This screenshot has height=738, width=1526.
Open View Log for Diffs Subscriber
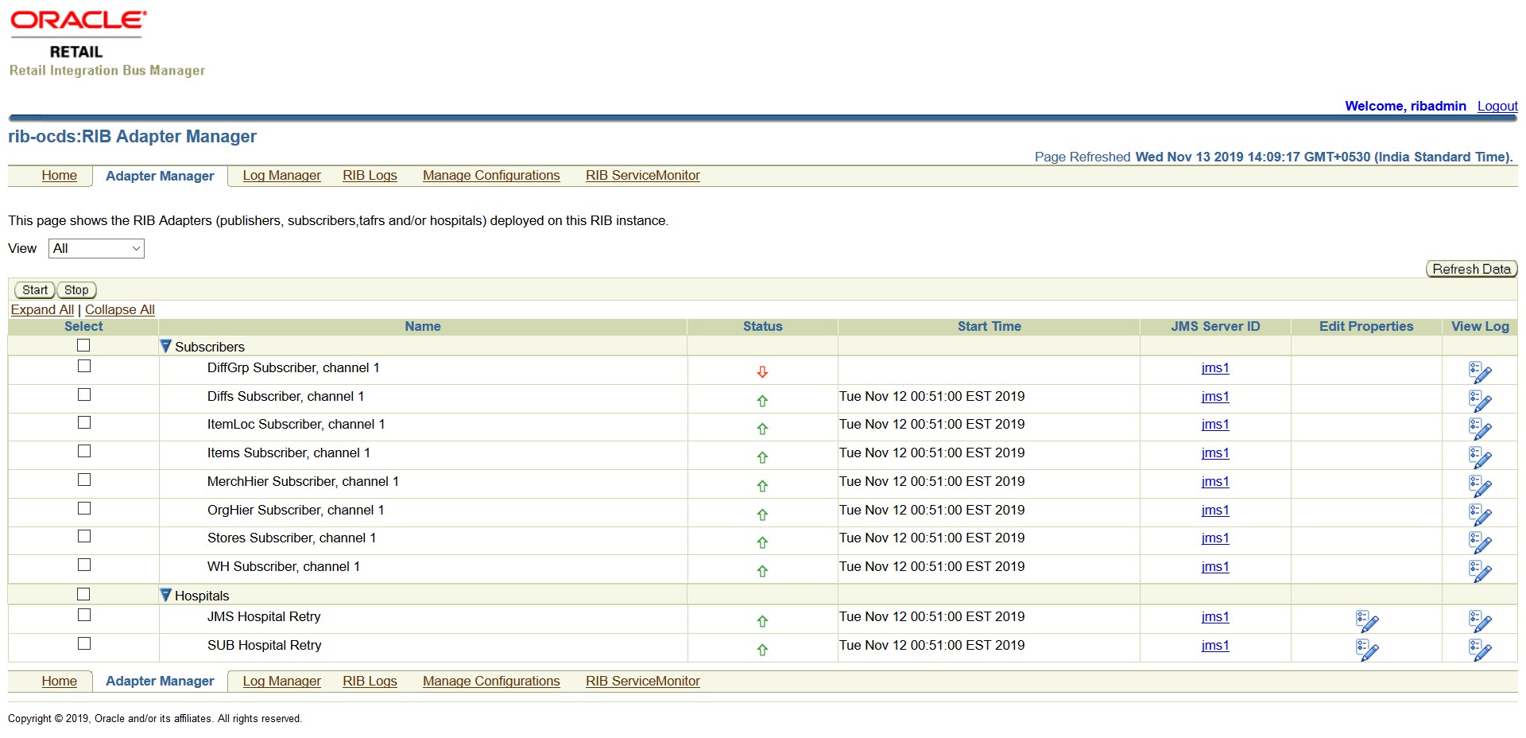click(1479, 401)
